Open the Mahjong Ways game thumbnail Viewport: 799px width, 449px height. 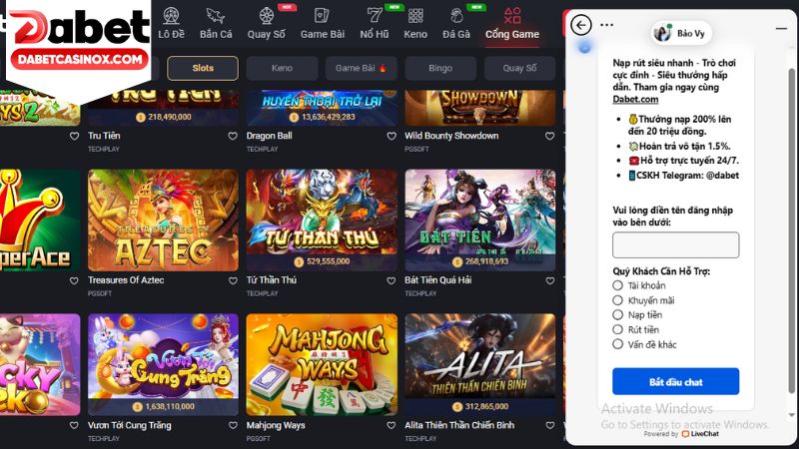322,364
